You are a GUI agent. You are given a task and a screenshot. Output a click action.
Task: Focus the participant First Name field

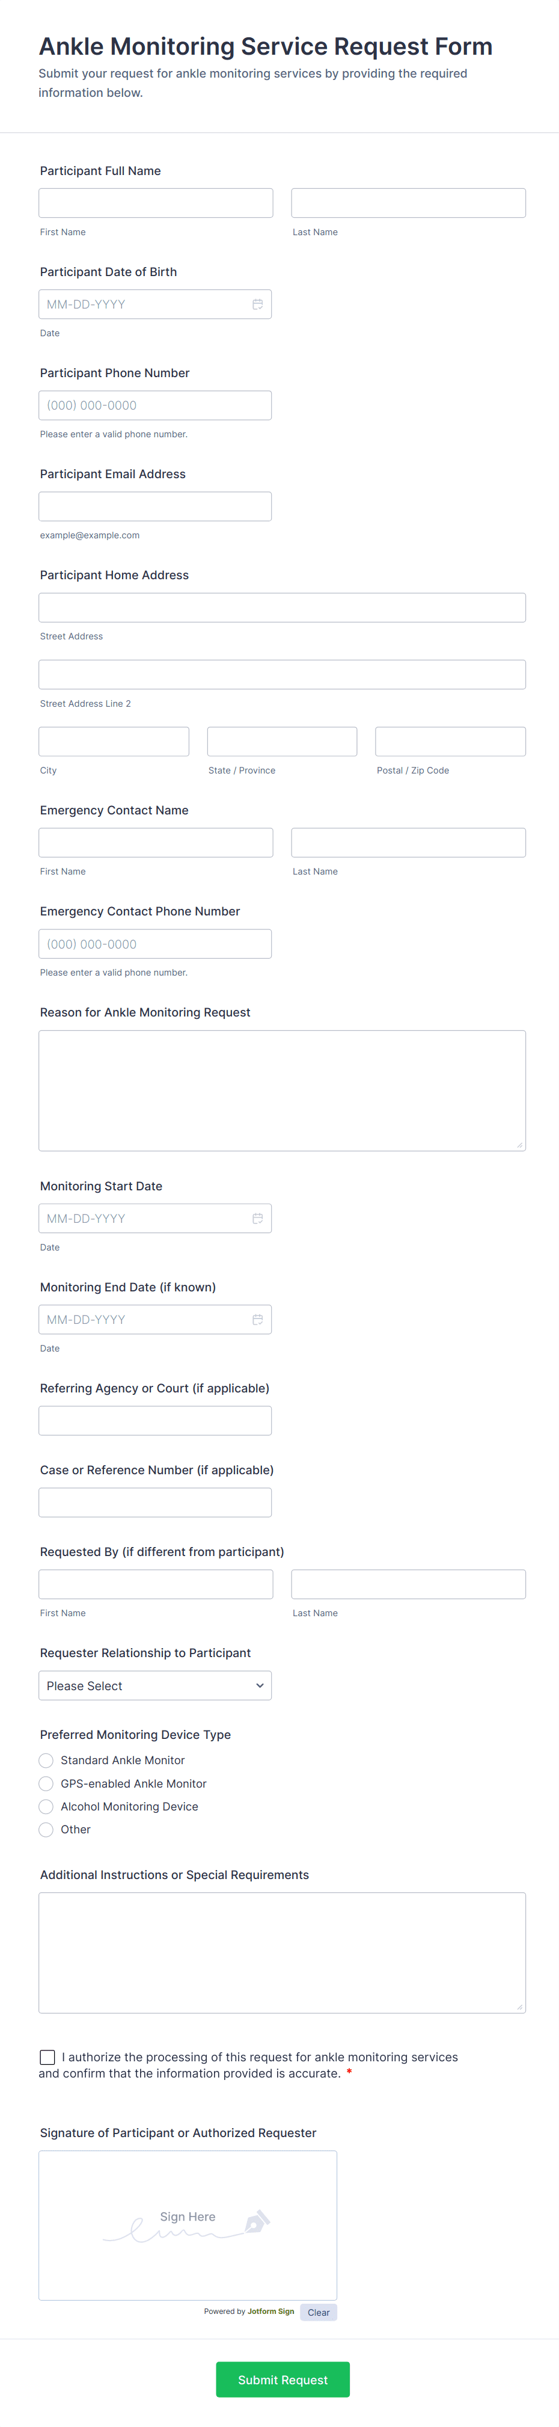click(x=155, y=203)
